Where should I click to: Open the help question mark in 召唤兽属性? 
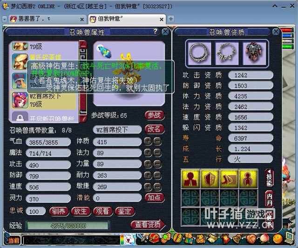(x=155, y=31)
